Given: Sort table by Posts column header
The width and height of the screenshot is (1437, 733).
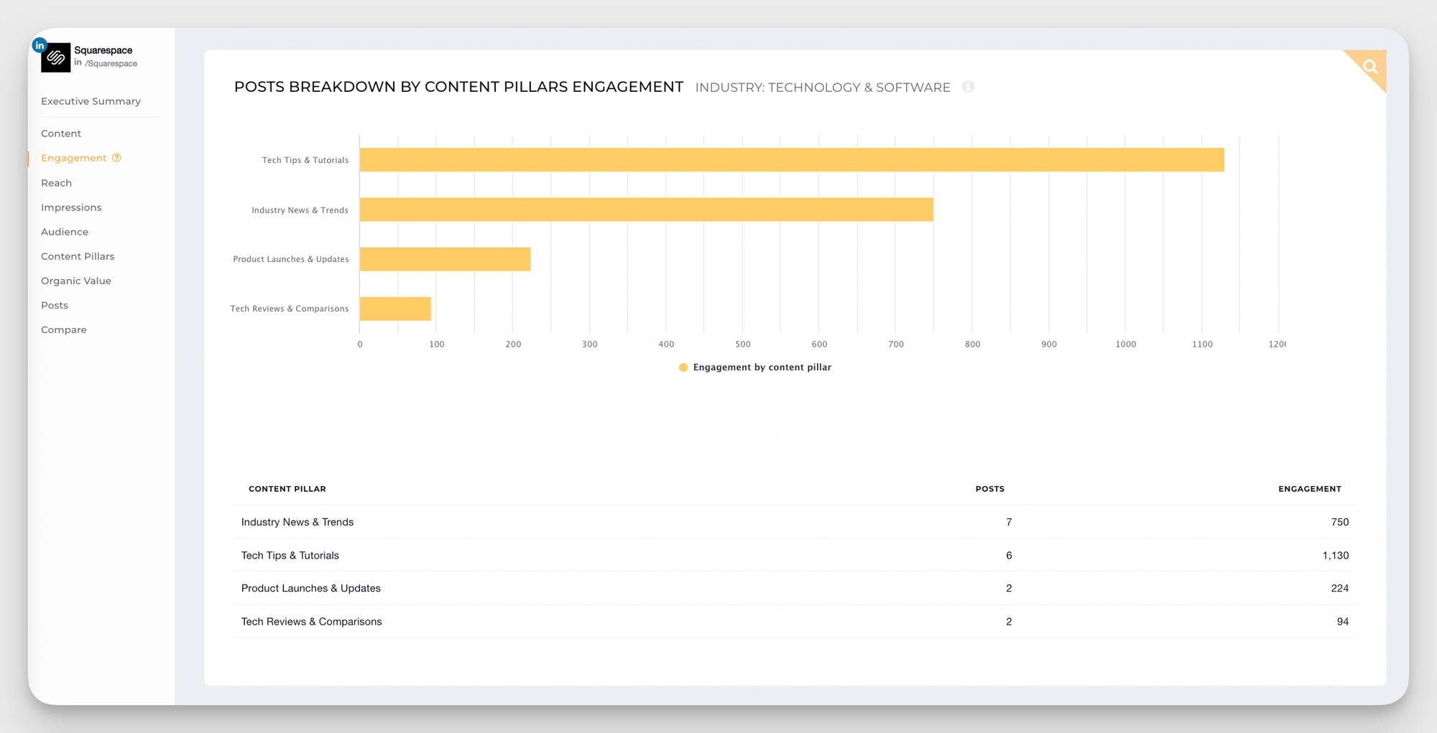Looking at the screenshot, I should point(989,489).
